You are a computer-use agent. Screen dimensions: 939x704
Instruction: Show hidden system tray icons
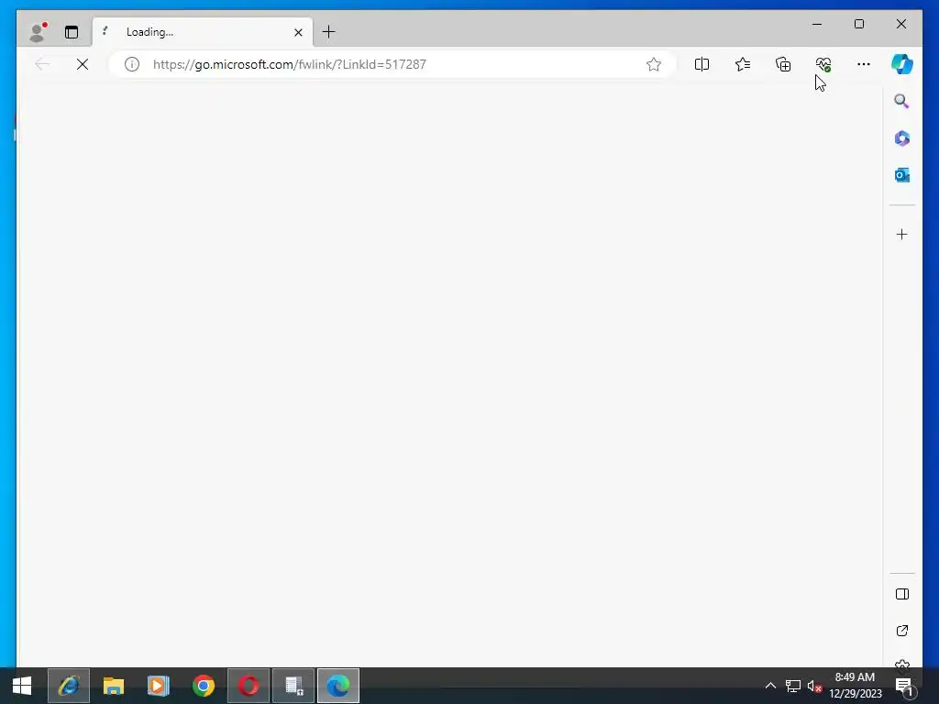(x=770, y=686)
